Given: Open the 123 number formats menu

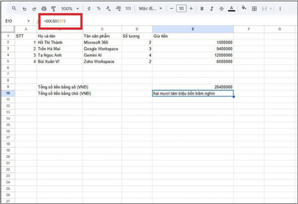Looking at the screenshot, I should pyautogui.click(x=128, y=9).
